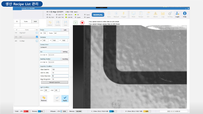
Task: Select the AlignTest1 recipe row
Action: click(26, 33)
